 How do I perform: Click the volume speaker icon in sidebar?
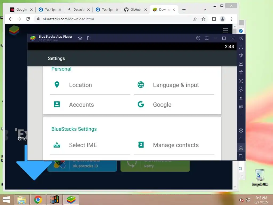[241, 55]
